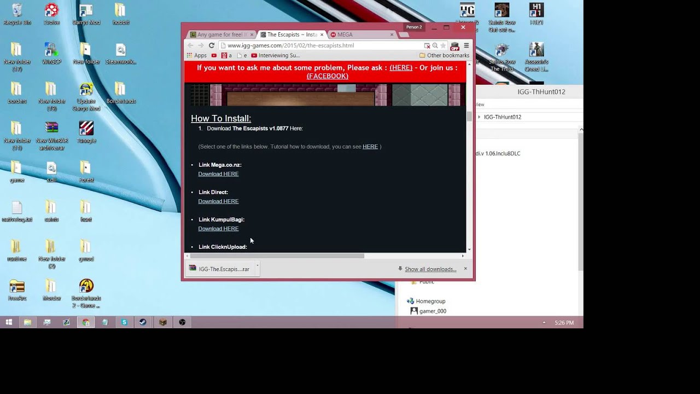Image resolution: width=700 pixels, height=394 pixels.
Task: Select the Borderlands folder on desktop
Action: 121,93
